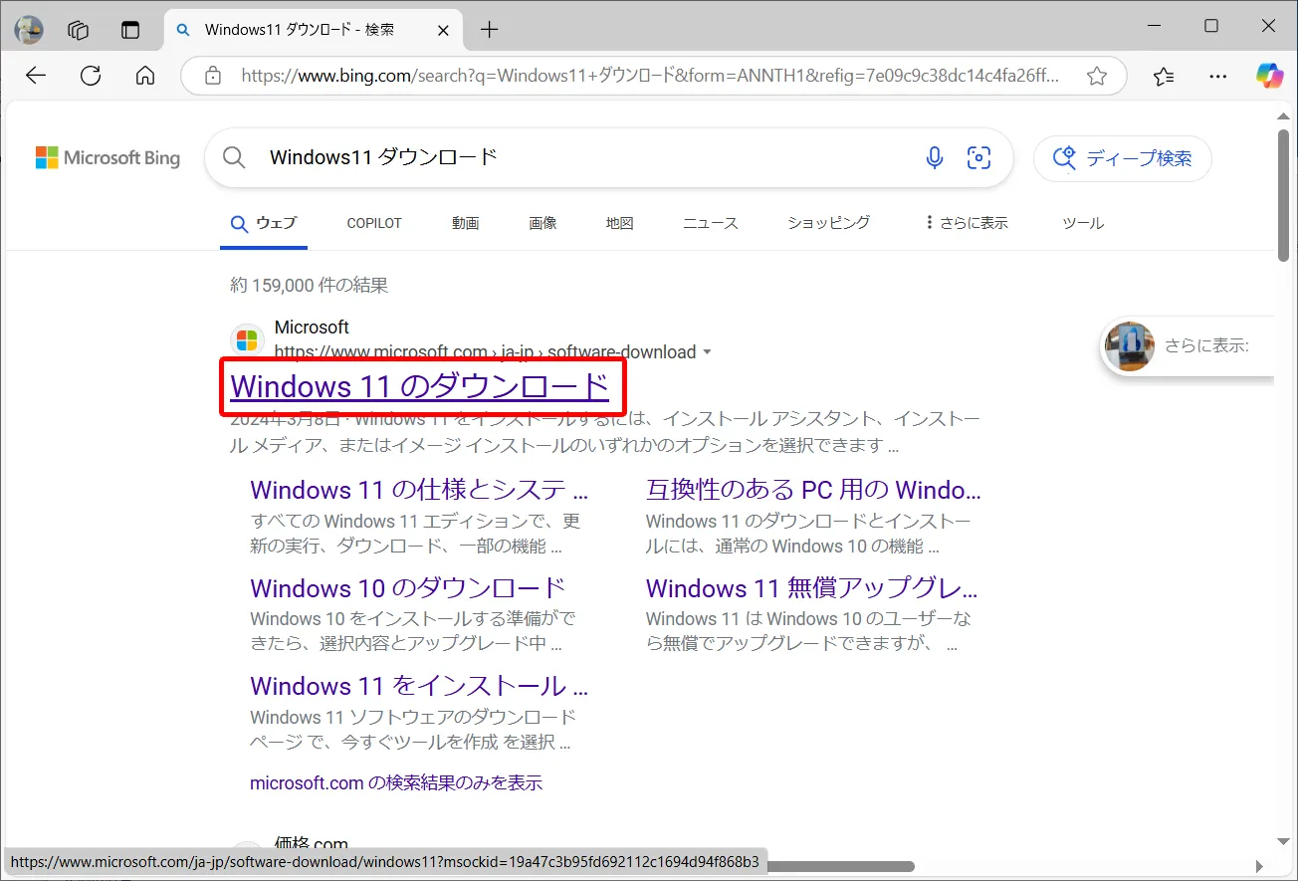Click the scroll up arrow
Viewport: 1298px width, 881px height.
click(1284, 115)
